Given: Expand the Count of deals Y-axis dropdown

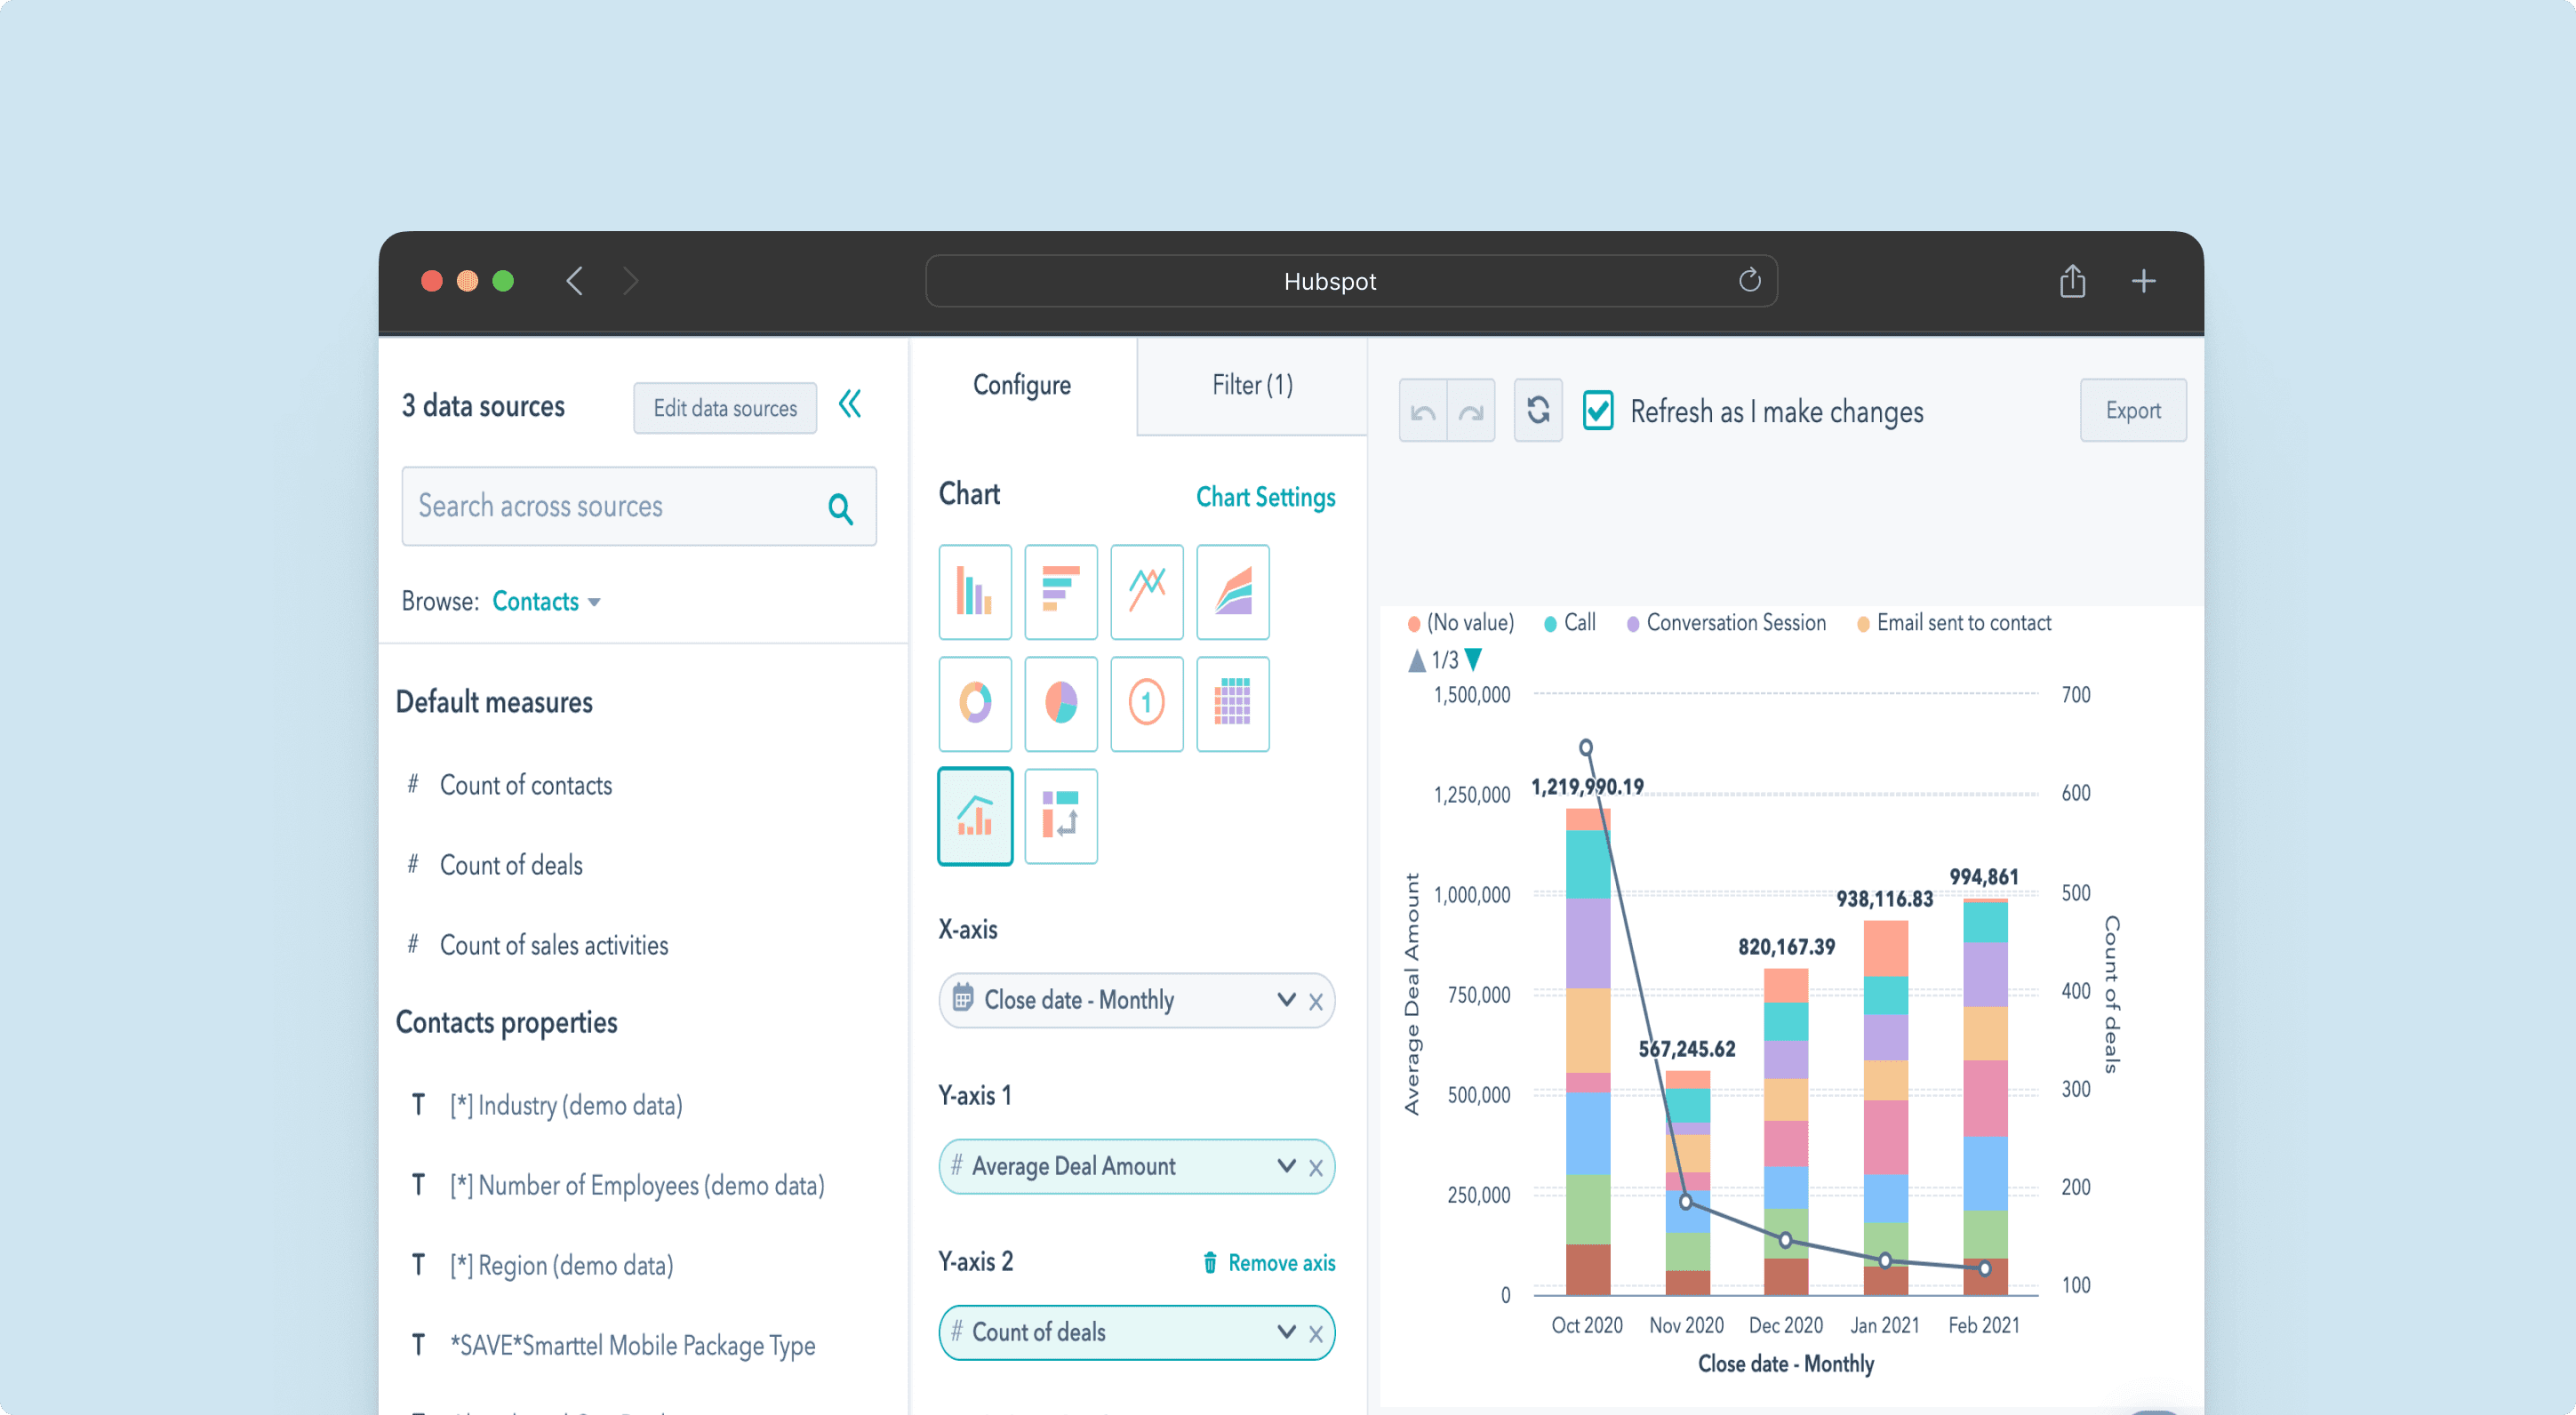Looking at the screenshot, I should (x=1286, y=1332).
